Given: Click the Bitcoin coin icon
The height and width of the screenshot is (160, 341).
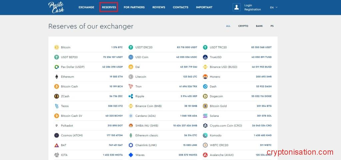Looking at the screenshot, I should (57, 47).
